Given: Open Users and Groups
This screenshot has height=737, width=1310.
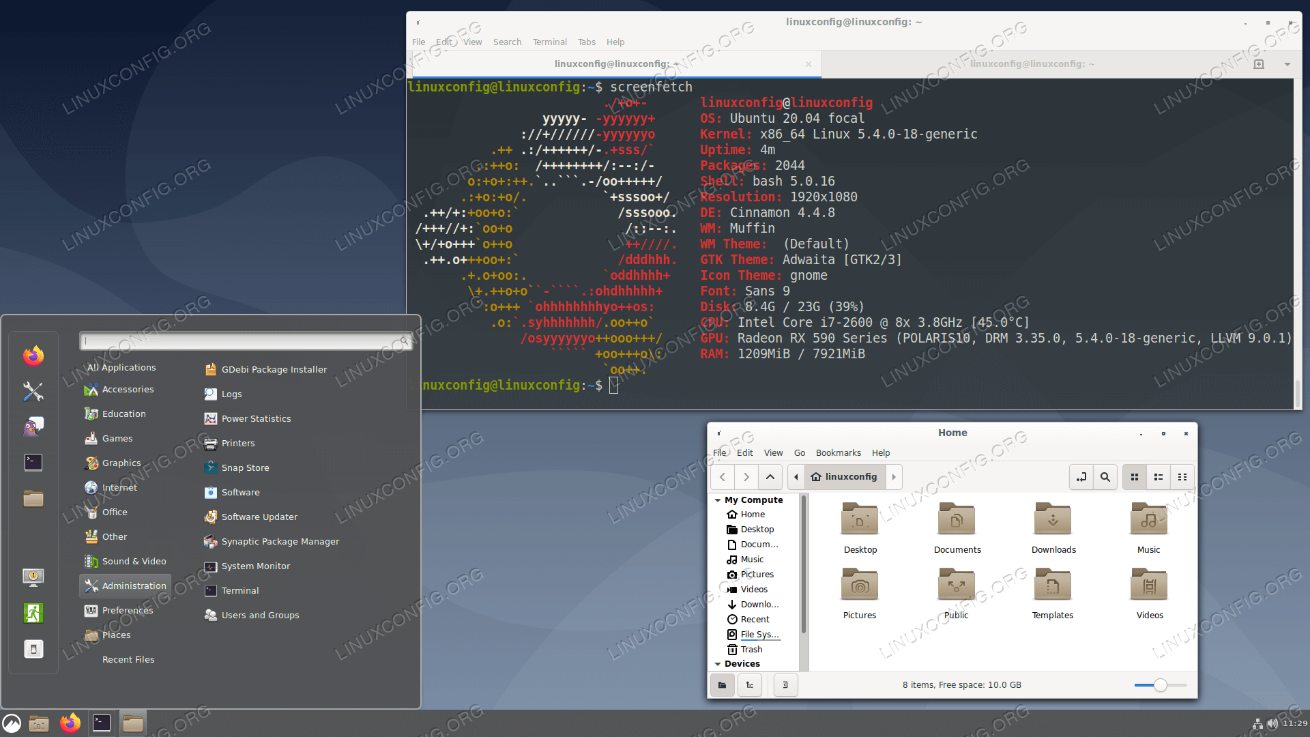Looking at the screenshot, I should [x=252, y=615].
